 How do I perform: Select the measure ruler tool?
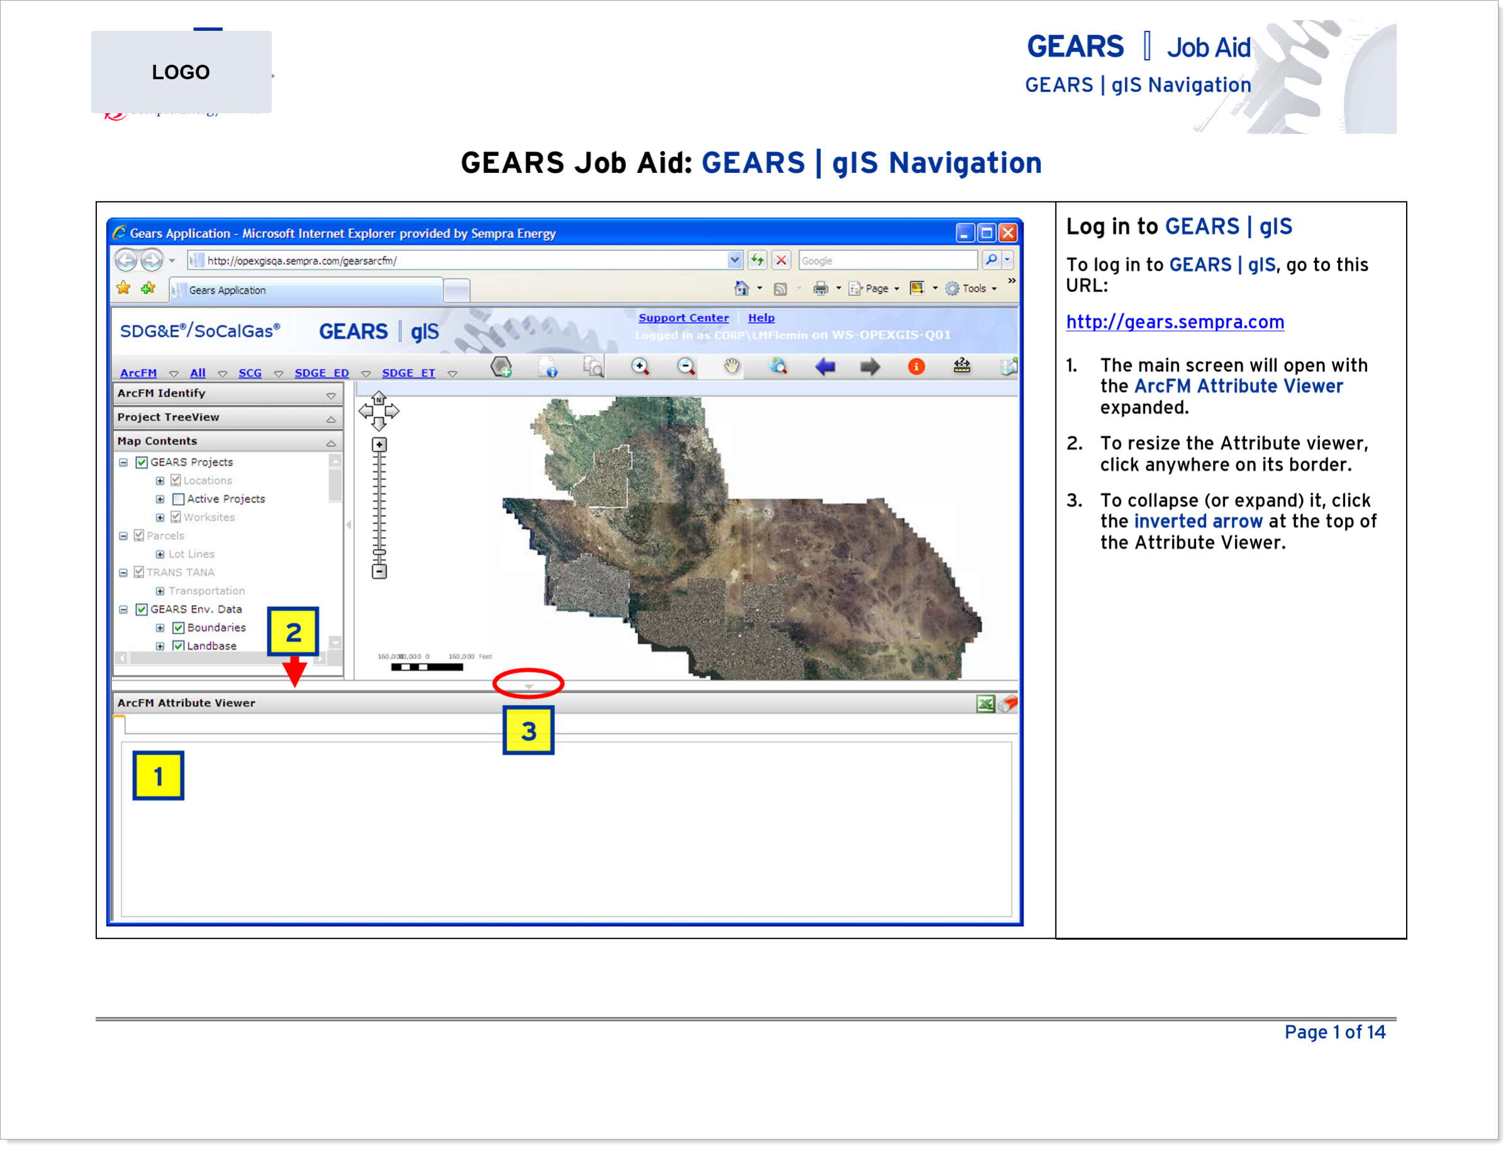click(x=962, y=367)
